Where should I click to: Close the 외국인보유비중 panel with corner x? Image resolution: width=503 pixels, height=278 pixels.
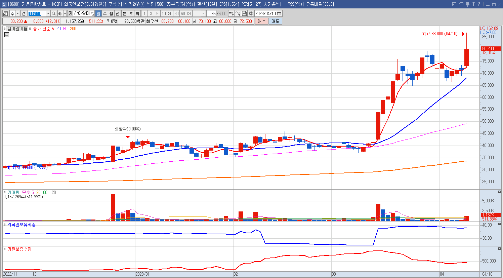pyautogui.click(x=499, y=224)
